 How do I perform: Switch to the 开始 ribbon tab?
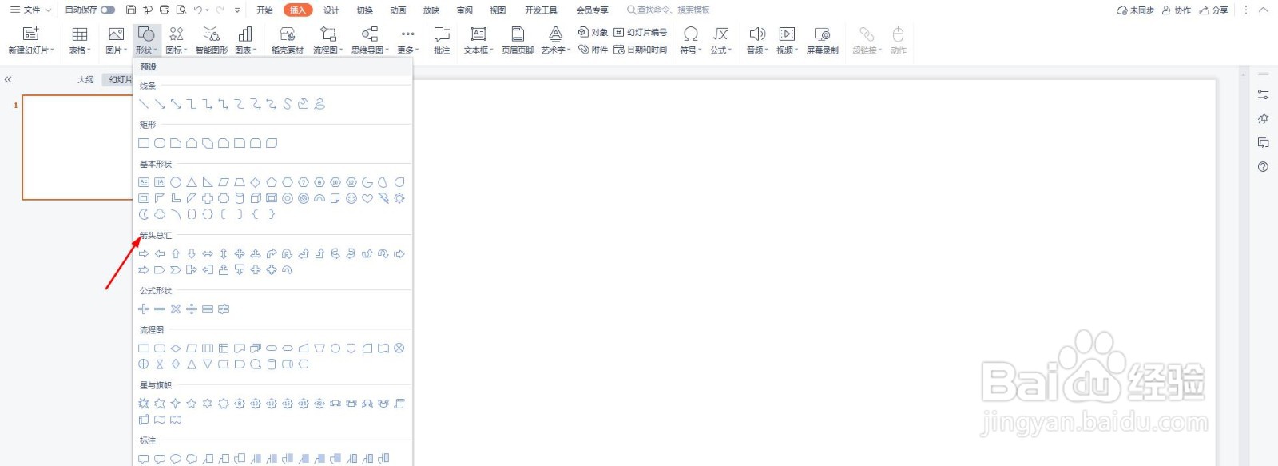(264, 10)
